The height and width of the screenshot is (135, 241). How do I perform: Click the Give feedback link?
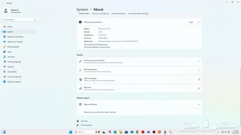coord(86,125)
